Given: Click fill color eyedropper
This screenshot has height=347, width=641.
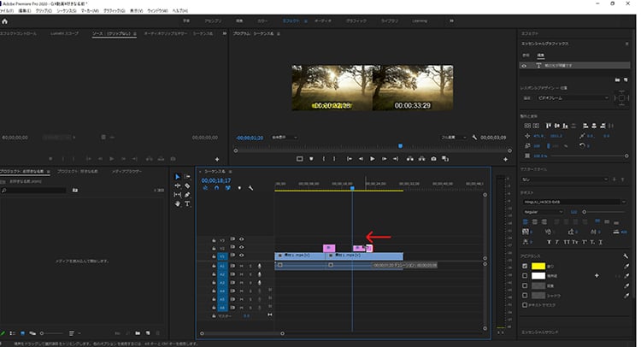Looking at the screenshot, I should [626, 266].
